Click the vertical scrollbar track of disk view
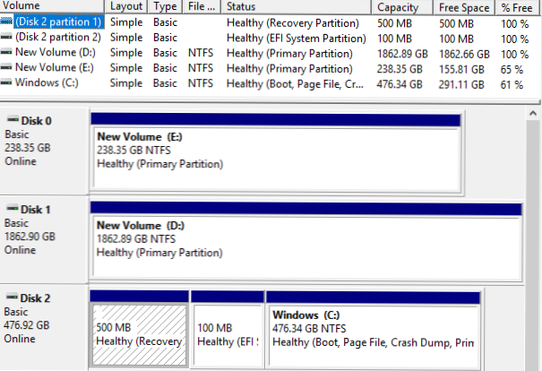 point(533,246)
